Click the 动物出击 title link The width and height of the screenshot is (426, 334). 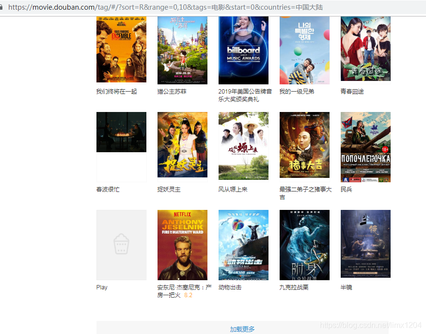pos(230,287)
